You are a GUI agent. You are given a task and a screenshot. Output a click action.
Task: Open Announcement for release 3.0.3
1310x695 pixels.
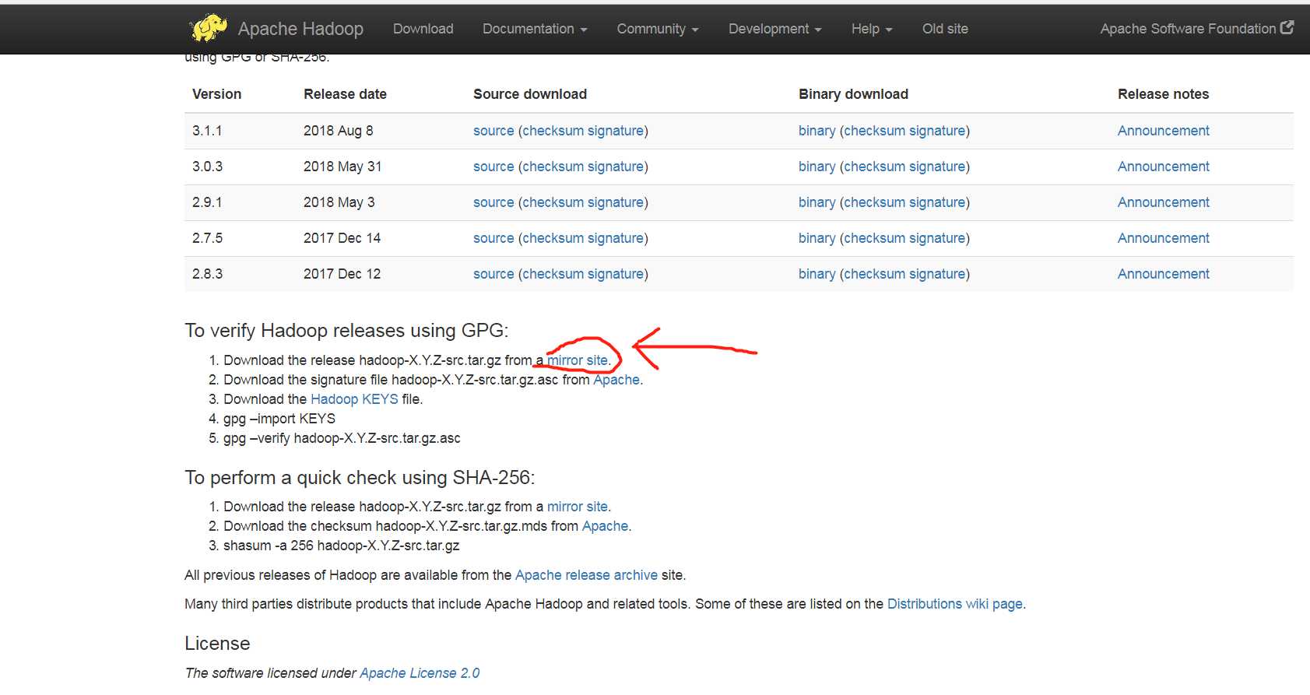coord(1163,167)
